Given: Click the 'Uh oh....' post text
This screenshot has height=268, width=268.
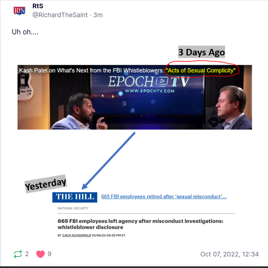Looking at the screenshot, I should [x=25, y=32].
